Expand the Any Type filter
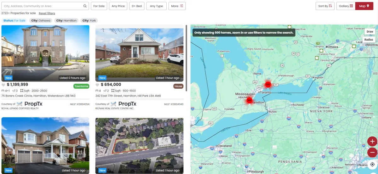This screenshot has height=174, width=378. (x=157, y=6)
